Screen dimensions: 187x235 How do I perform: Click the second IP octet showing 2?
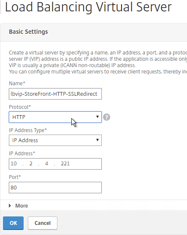(31, 164)
